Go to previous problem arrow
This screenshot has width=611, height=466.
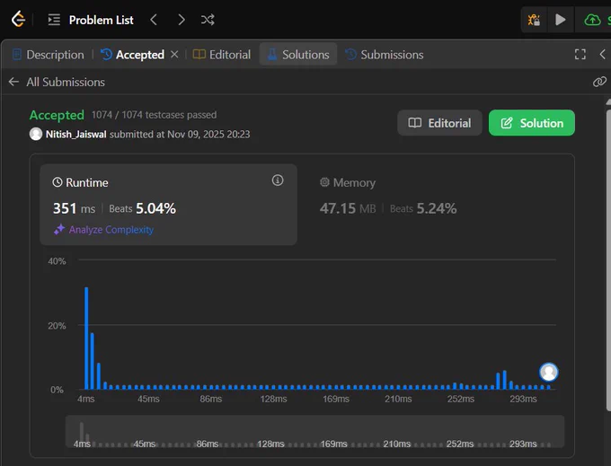[x=154, y=20]
